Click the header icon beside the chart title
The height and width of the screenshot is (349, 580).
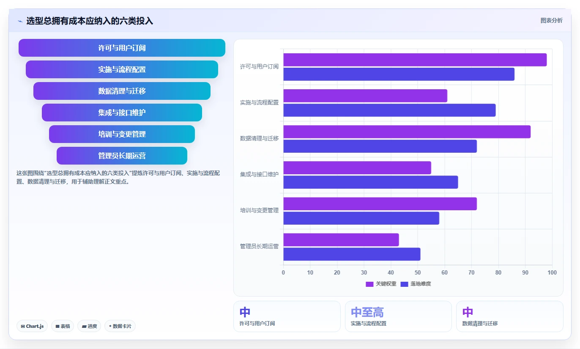20,21
